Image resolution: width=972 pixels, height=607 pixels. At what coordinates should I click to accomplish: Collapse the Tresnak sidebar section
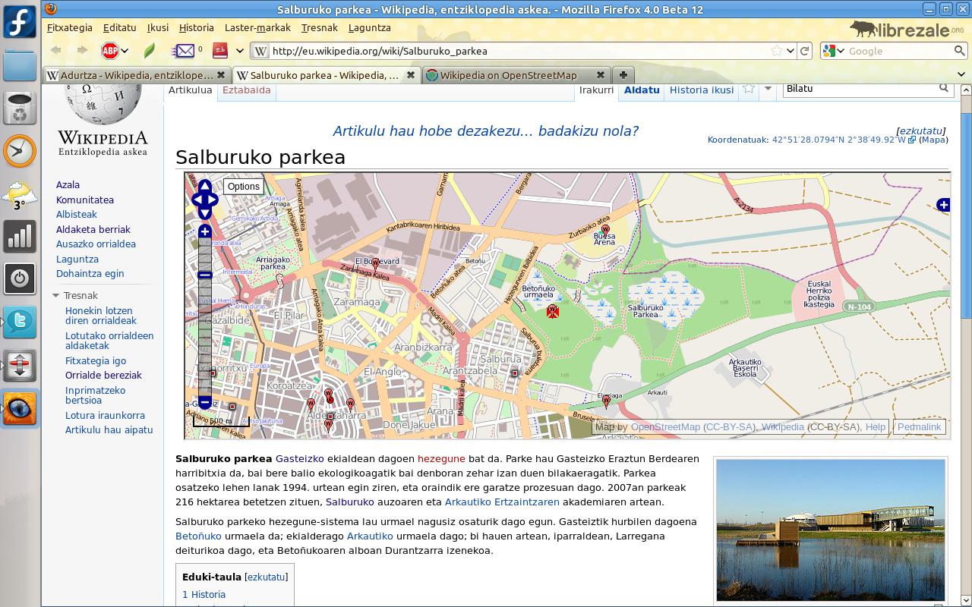click(55, 296)
